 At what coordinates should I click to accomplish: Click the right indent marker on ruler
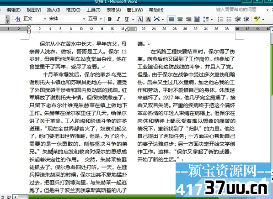[x=127, y=30]
